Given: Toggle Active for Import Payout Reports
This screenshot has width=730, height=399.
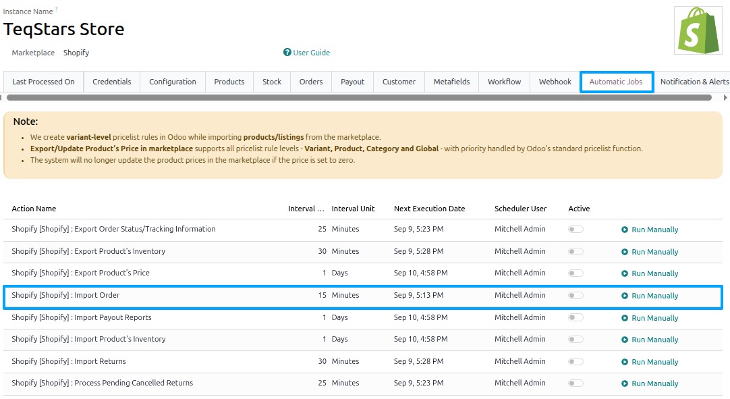Looking at the screenshot, I should pyautogui.click(x=576, y=317).
